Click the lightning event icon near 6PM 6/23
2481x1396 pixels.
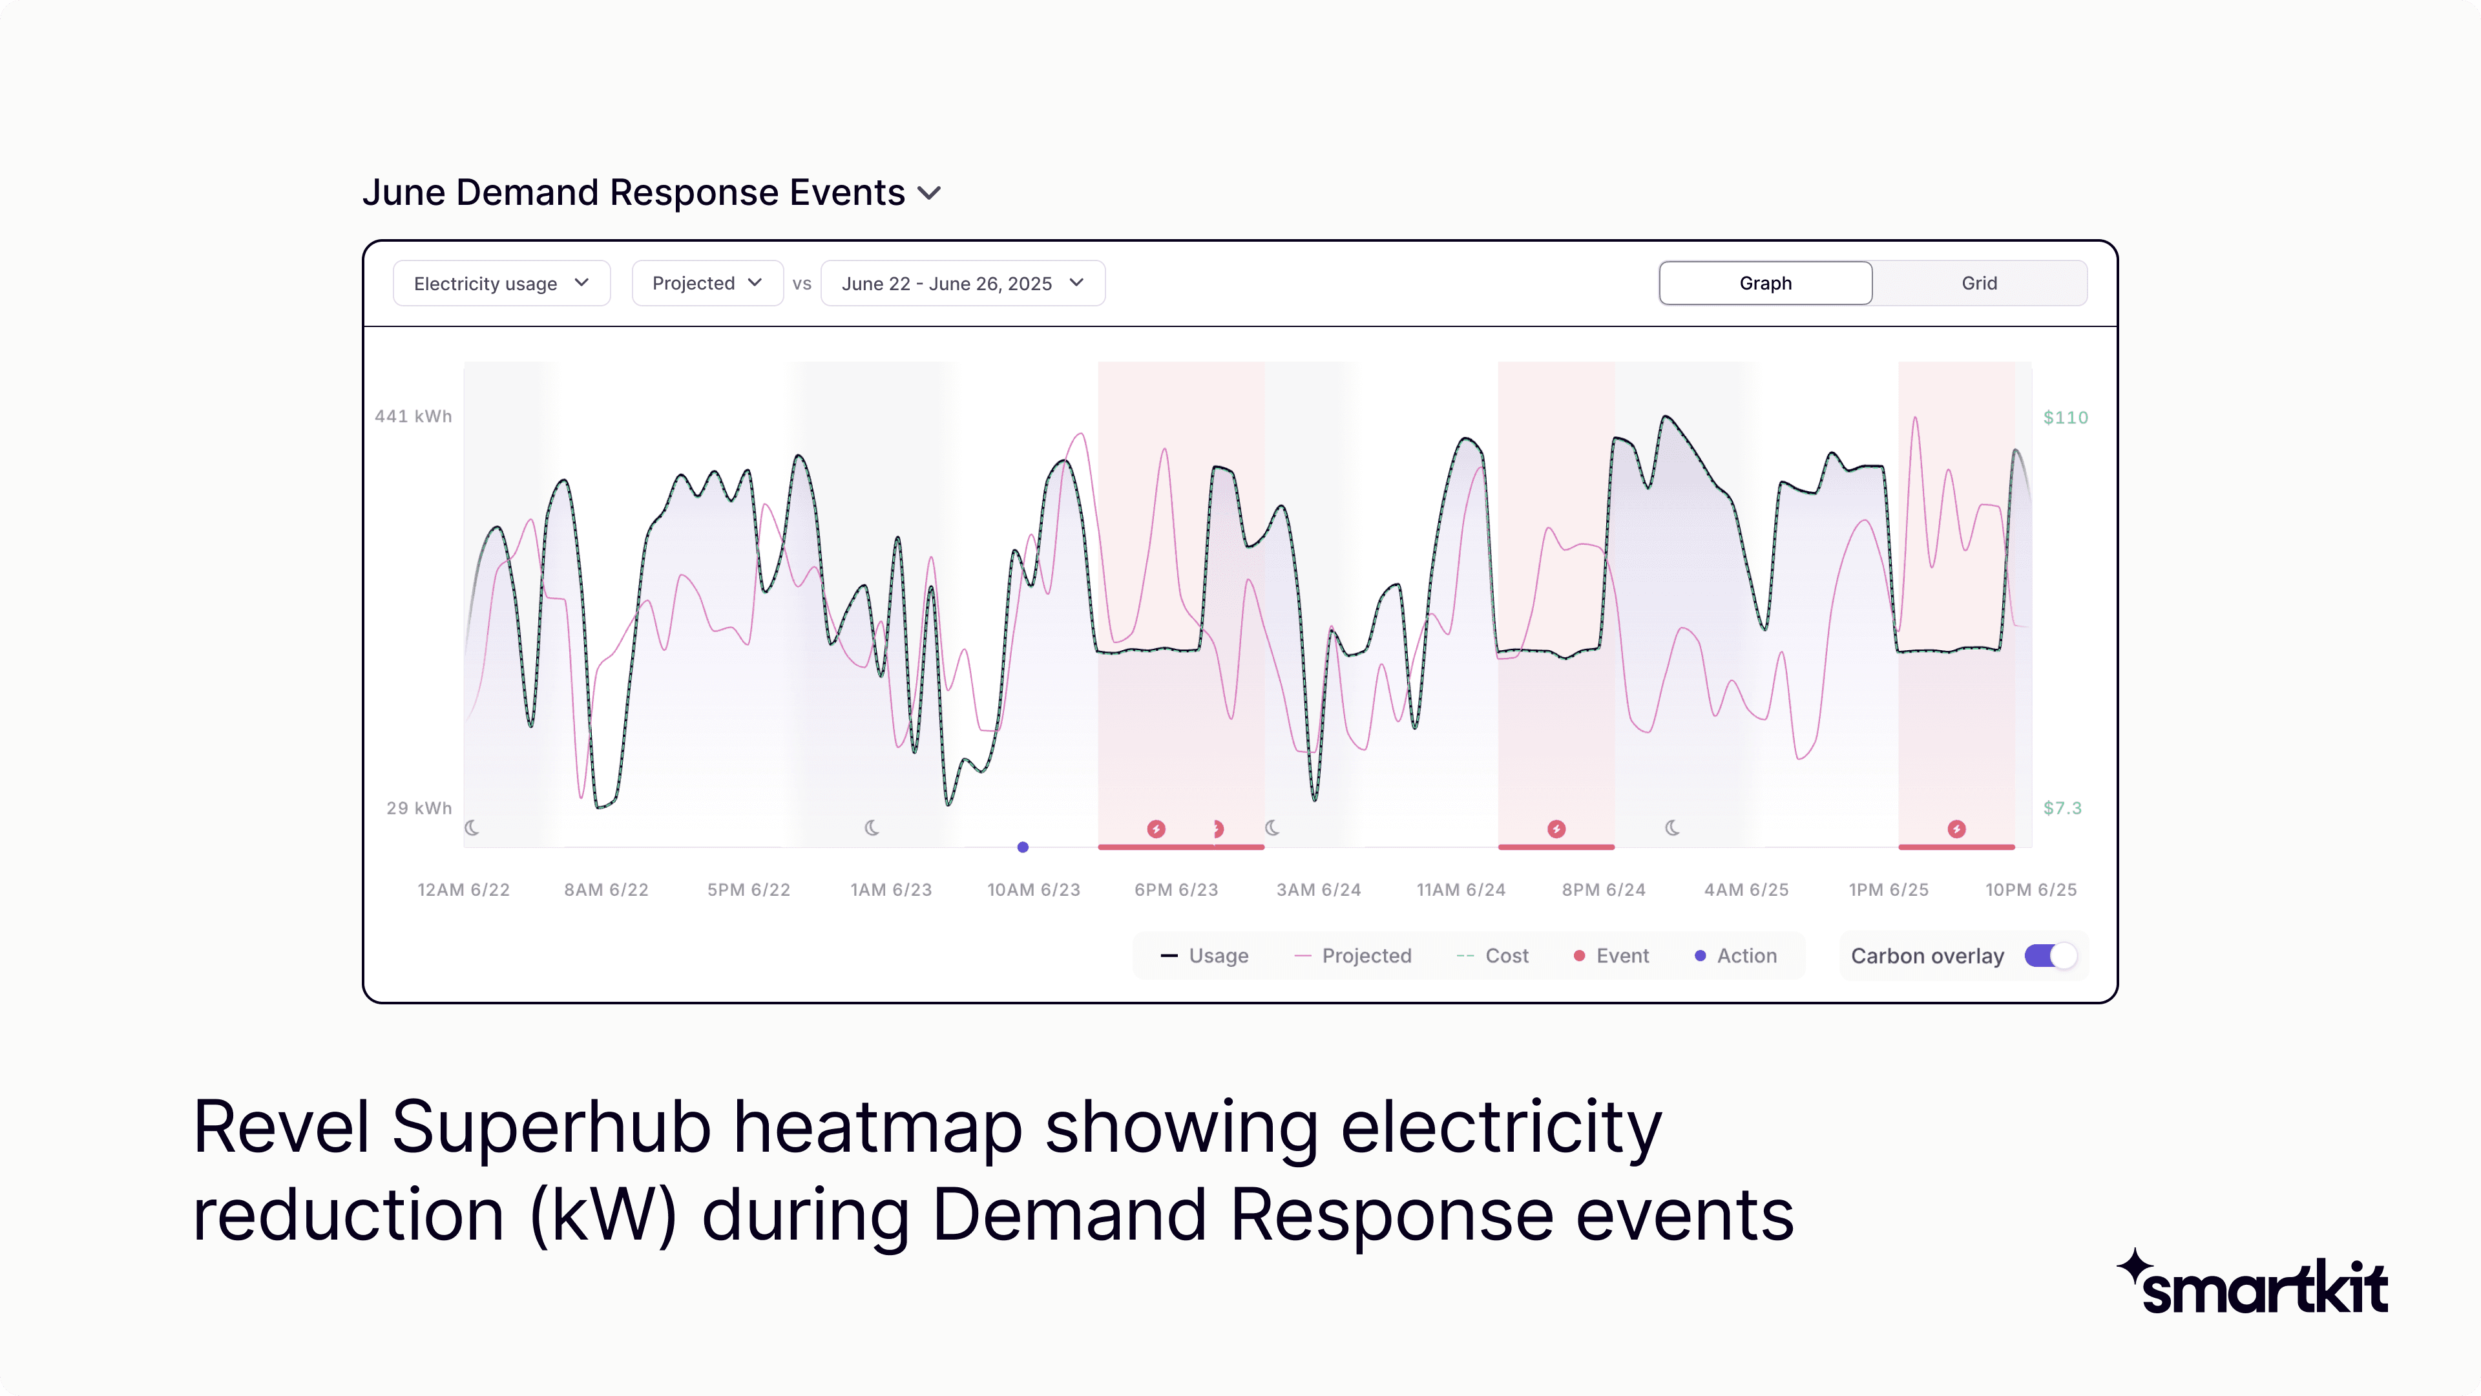tap(1156, 827)
